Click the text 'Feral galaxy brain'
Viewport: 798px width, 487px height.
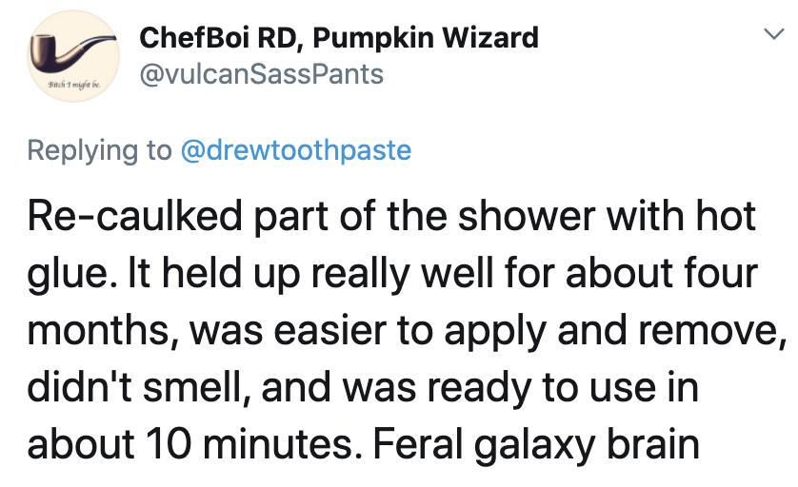(536, 445)
